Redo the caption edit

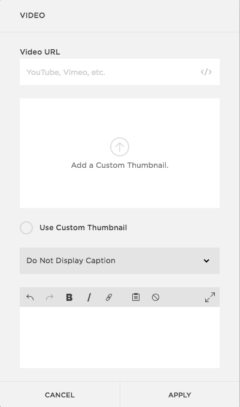click(50, 297)
